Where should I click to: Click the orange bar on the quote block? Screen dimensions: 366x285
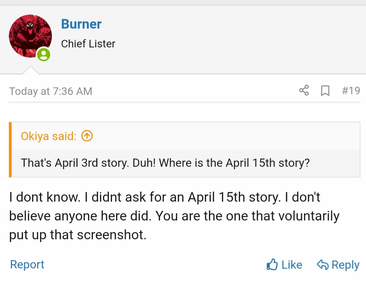pyautogui.click(x=10, y=150)
